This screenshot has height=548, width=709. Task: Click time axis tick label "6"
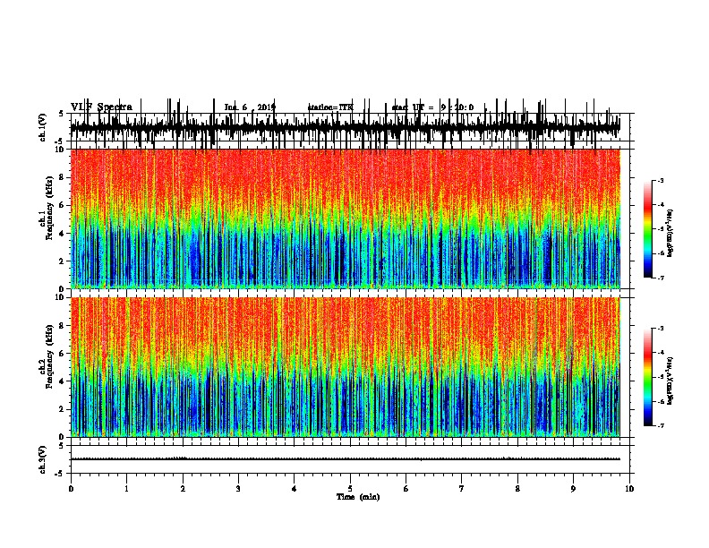click(x=406, y=488)
